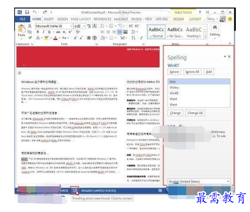
Task: Open the font size dropdown
Action: tap(84, 26)
